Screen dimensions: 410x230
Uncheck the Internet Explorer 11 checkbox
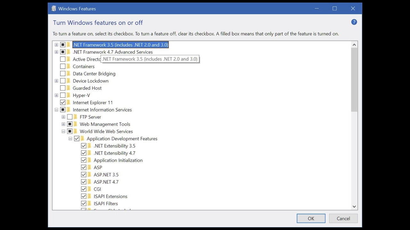(x=63, y=103)
